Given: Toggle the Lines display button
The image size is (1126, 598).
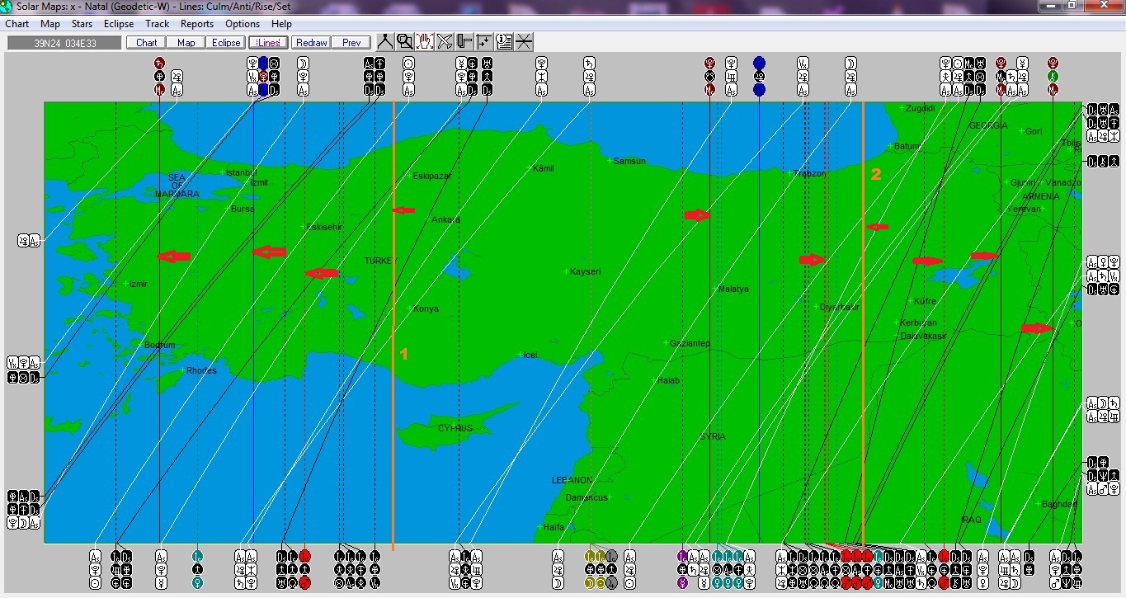Looking at the screenshot, I should point(268,43).
